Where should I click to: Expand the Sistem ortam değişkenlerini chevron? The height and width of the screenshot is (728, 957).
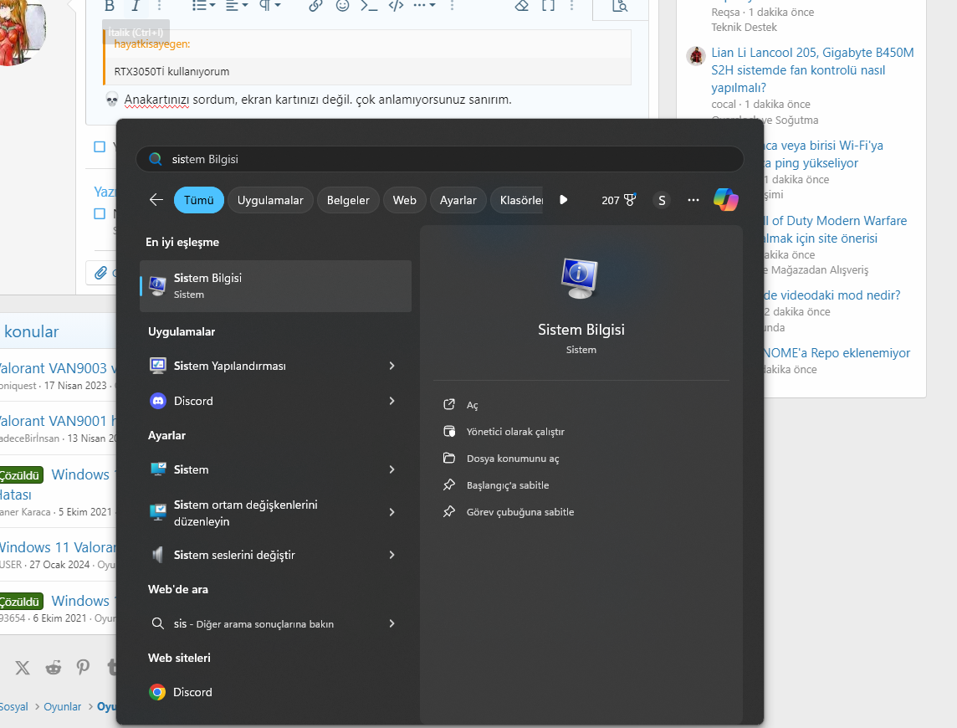(391, 512)
